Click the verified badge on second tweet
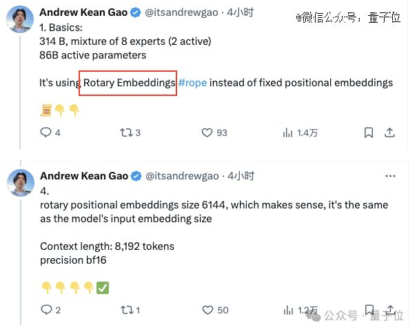This screenshot has width=417, height=332. (x=136, y=176)
